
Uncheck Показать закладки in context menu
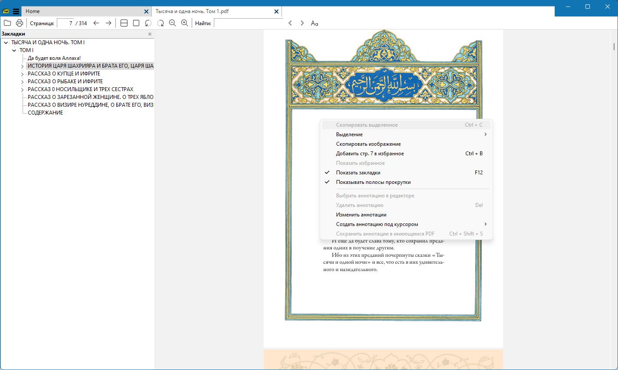(x=406, y=173)
